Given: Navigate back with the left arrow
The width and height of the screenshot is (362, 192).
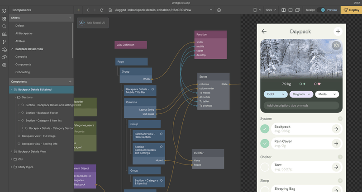Looking at the screenshot, I should (x=88, y=10).
